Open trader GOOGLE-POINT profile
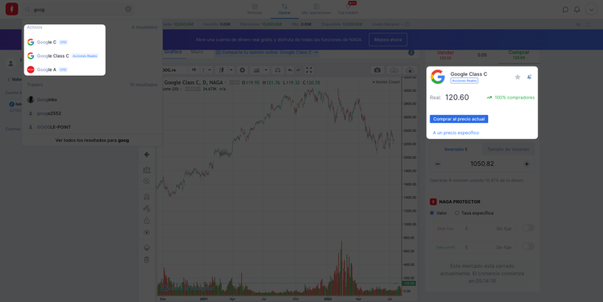 [x=92, y=127]
